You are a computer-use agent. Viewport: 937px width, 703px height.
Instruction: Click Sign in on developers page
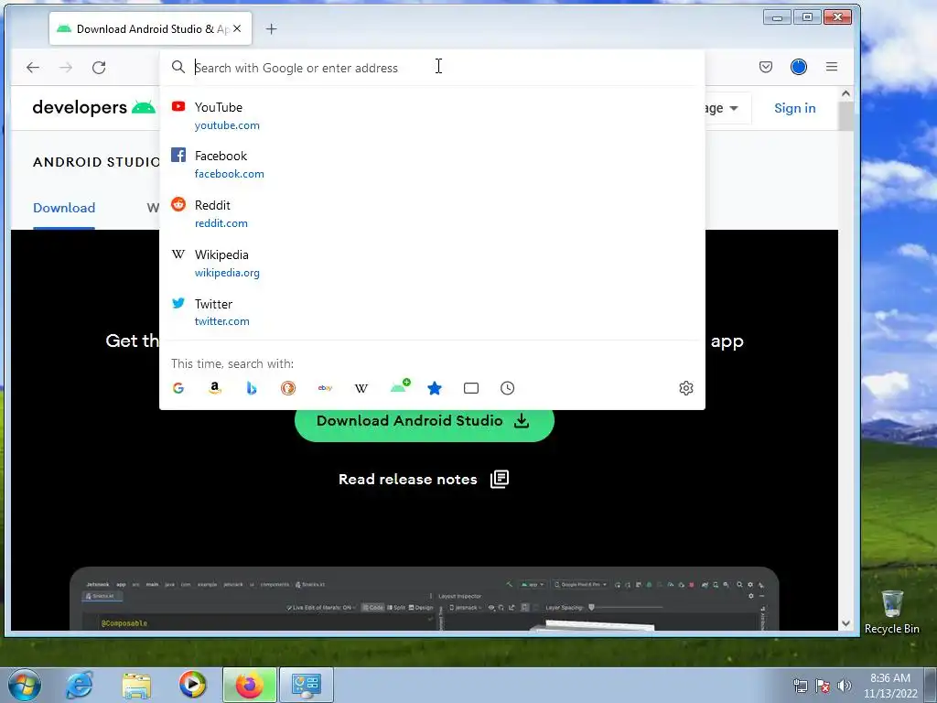click(x=795, y=108)
